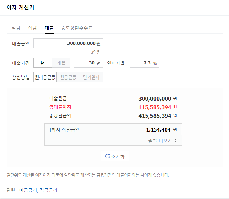Select the 만기일시 repayment option
The image size is (229, 199).
91,77
